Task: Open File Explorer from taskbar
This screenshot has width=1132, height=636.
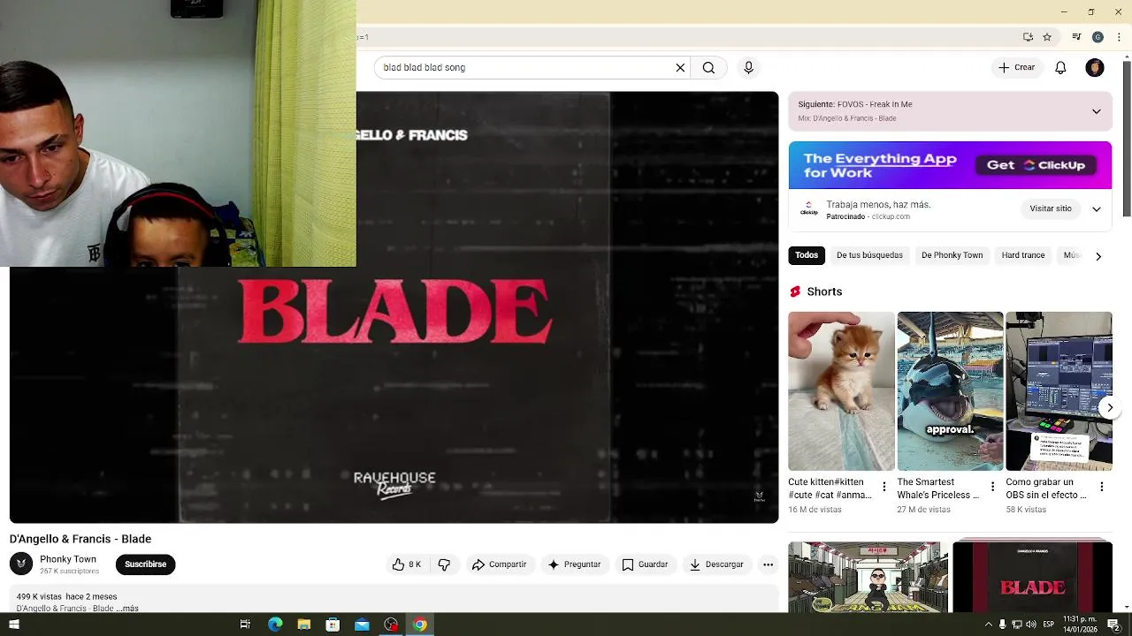Action: coord(304,625)
